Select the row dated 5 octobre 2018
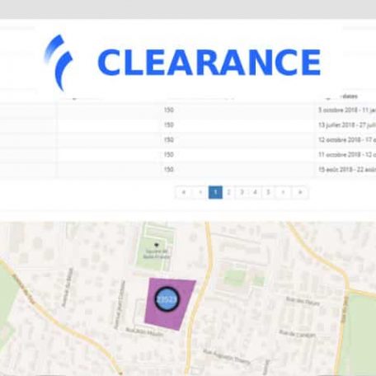The image size is (376, 376). pyautogui.click(x=188, y=110)
